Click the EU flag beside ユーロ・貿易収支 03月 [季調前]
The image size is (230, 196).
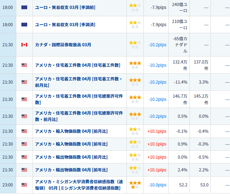tap(24, 7)
